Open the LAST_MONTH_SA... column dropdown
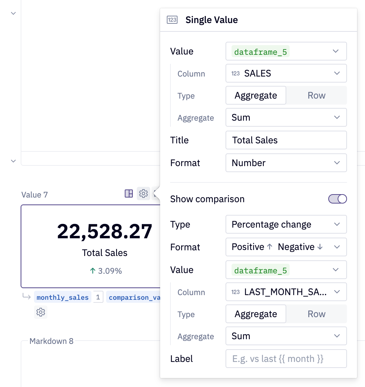The width and height of the screenshot is (365, 387). [x=286, y=292]
